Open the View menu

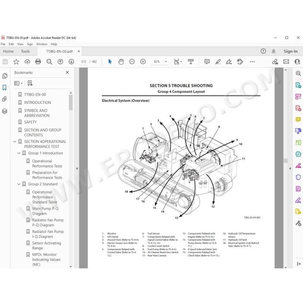(20, 44)
